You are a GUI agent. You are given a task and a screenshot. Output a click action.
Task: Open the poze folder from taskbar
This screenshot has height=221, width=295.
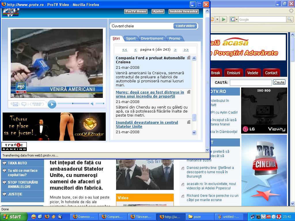click(200, 217)
